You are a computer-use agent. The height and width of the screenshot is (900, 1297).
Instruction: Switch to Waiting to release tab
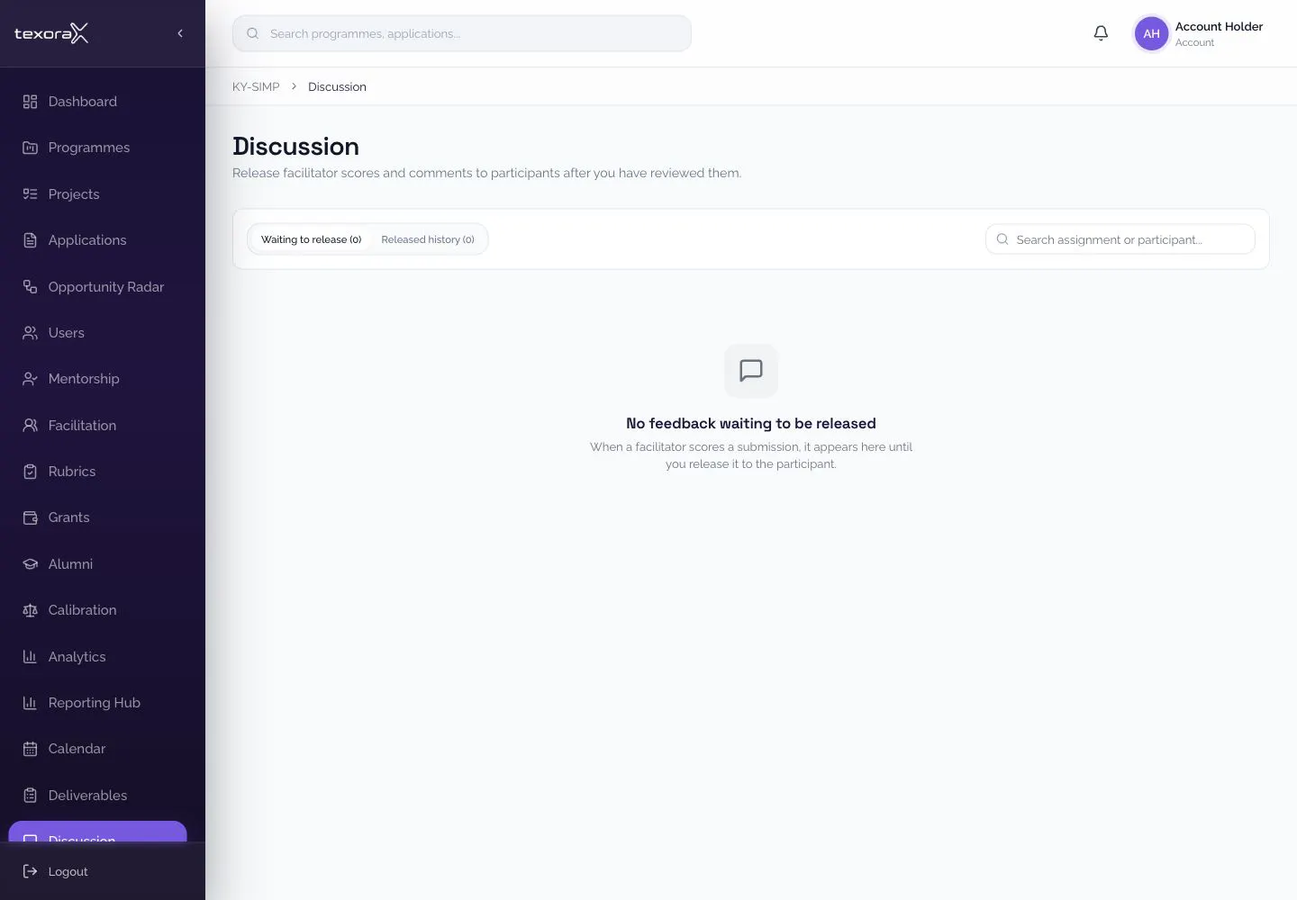tap(311, 239)
